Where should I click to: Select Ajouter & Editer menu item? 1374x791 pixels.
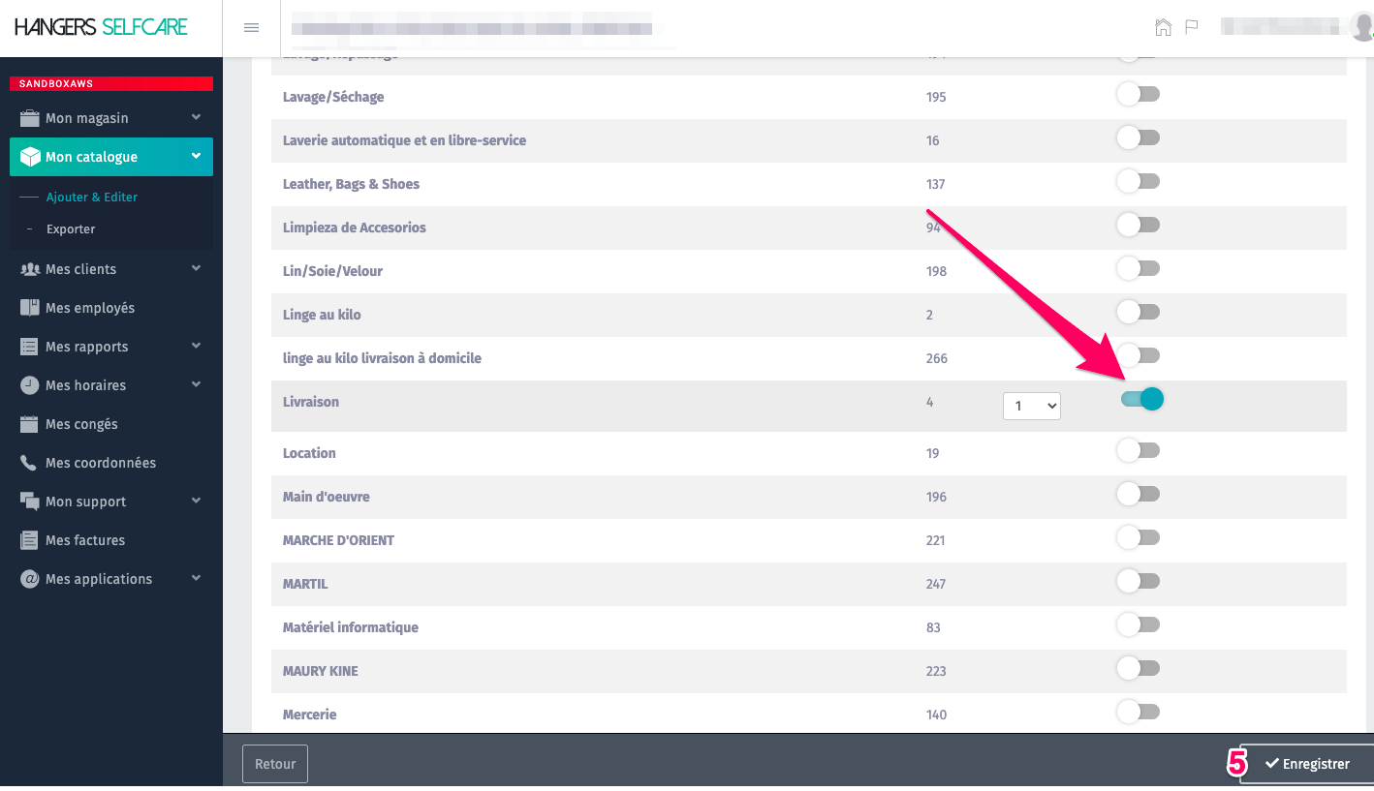92,197
